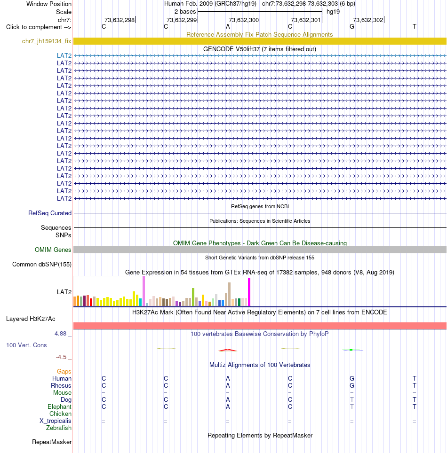
Task: Click base G in the complement sequence row
Action: coord(352,27)
